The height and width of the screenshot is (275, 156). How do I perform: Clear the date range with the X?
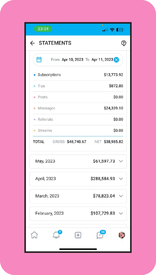coord(116,60)
